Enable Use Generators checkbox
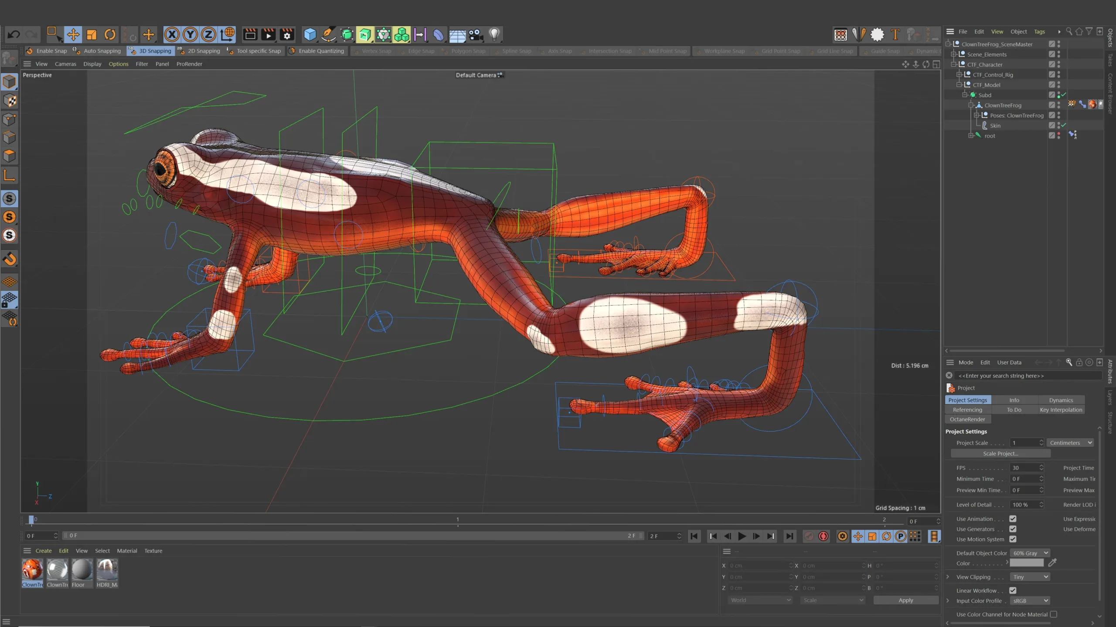Image resolution: width=1116 pixels, height=627 pixels. [x=1013, y=529]
